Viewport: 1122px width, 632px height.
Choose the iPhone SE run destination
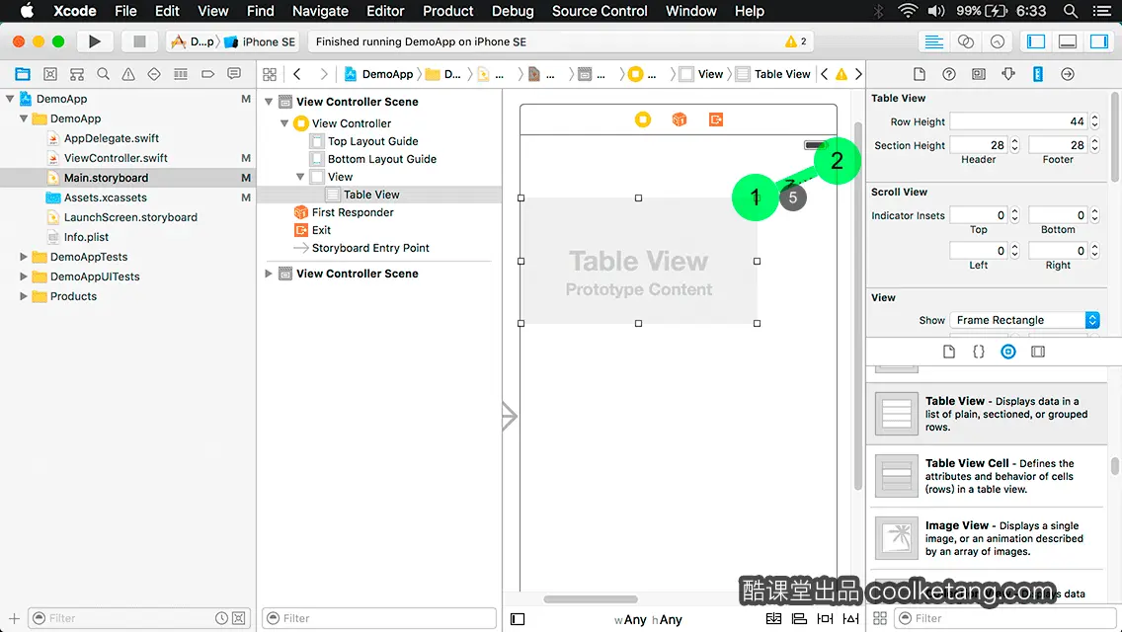pyautogui.click(x=261, y=41)
